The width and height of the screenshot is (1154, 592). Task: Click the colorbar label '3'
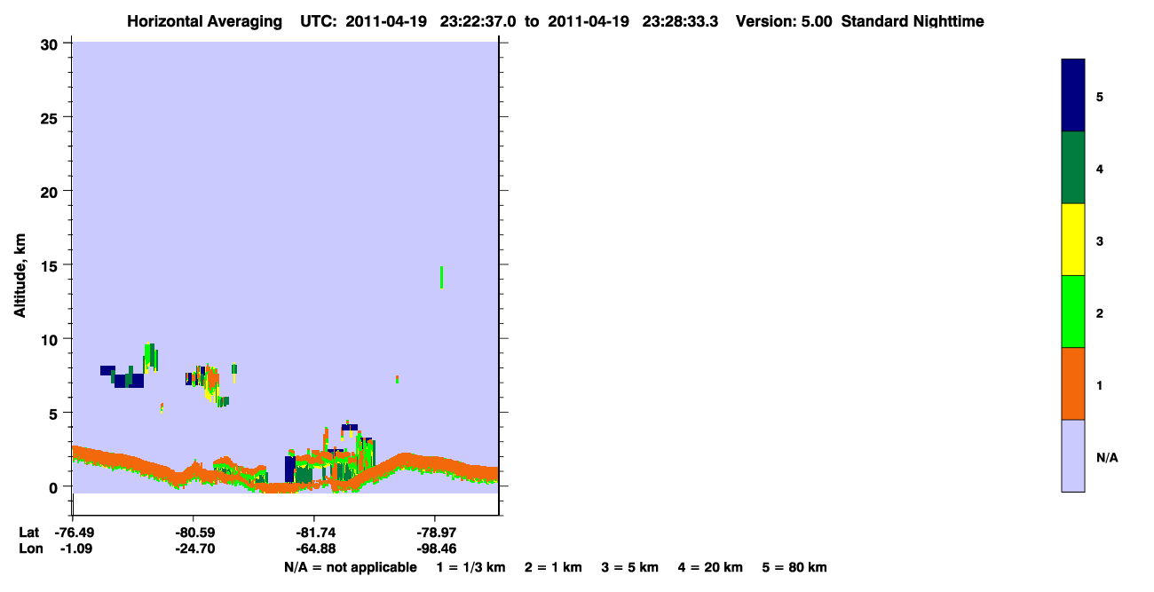(x=1100, y=241)
